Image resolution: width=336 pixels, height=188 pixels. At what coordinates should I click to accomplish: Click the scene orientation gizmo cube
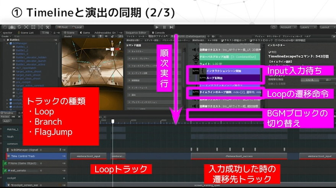[x=112, y=49]
